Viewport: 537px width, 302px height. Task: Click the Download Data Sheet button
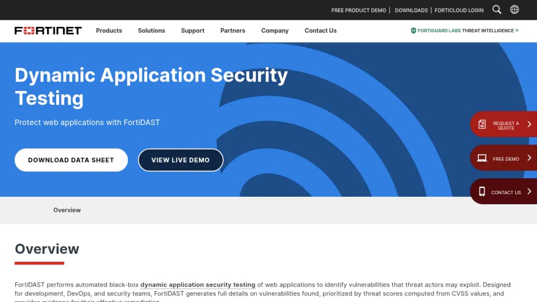click(71, 160)
